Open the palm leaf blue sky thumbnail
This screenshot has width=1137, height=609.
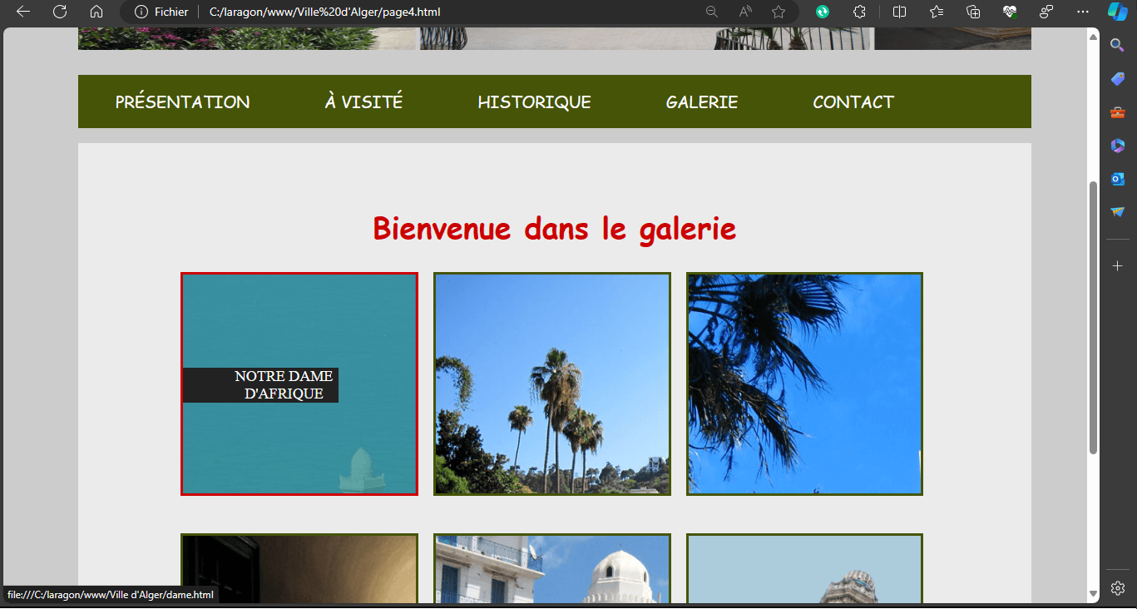coord(804,384)
